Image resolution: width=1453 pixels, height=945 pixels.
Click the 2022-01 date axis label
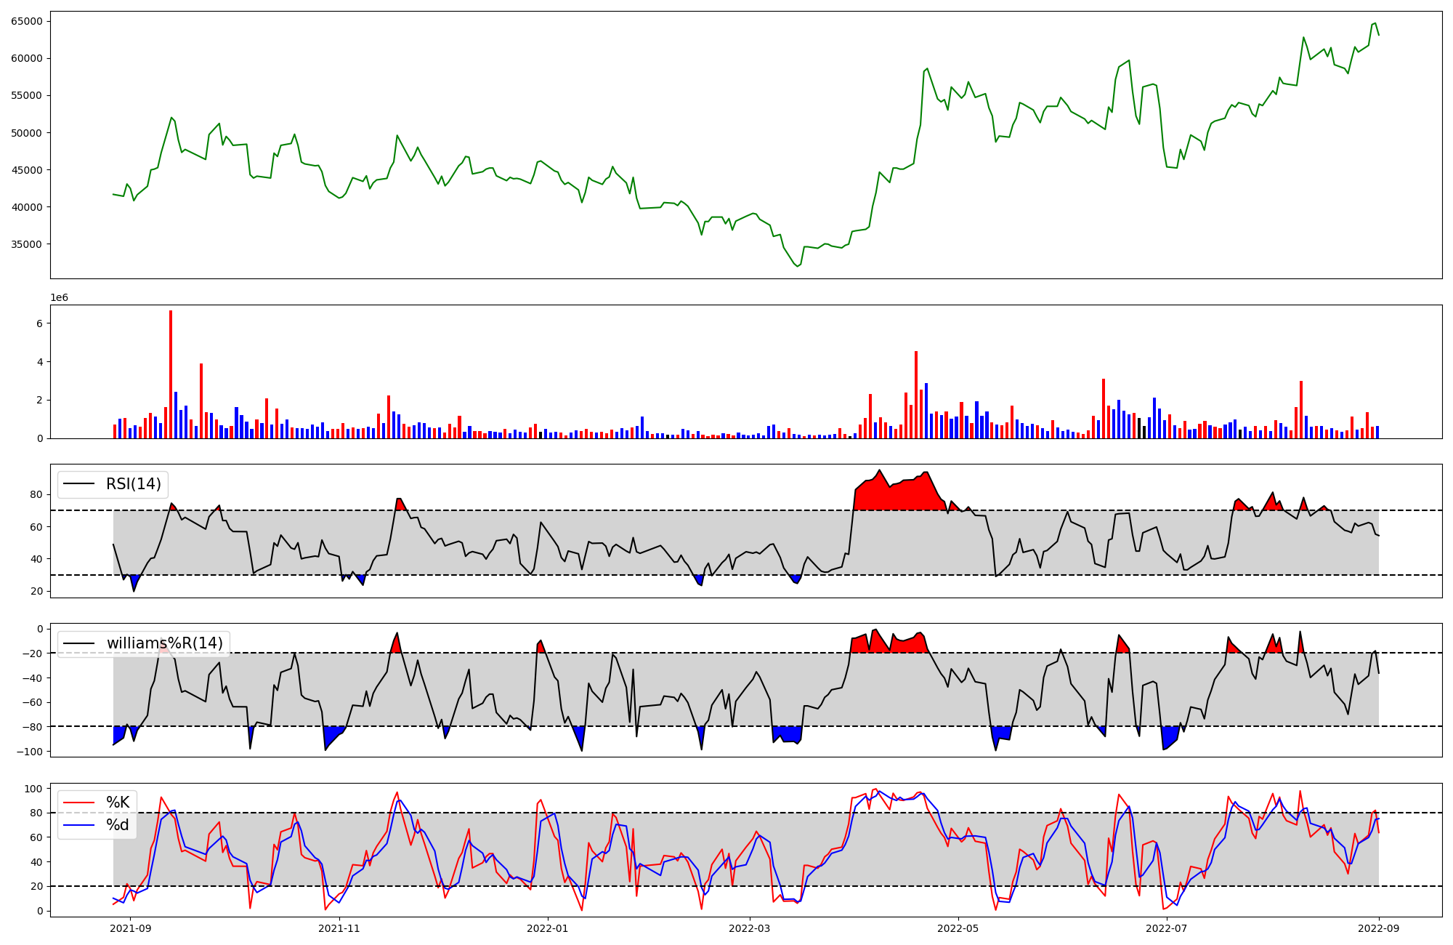point(547,928)
